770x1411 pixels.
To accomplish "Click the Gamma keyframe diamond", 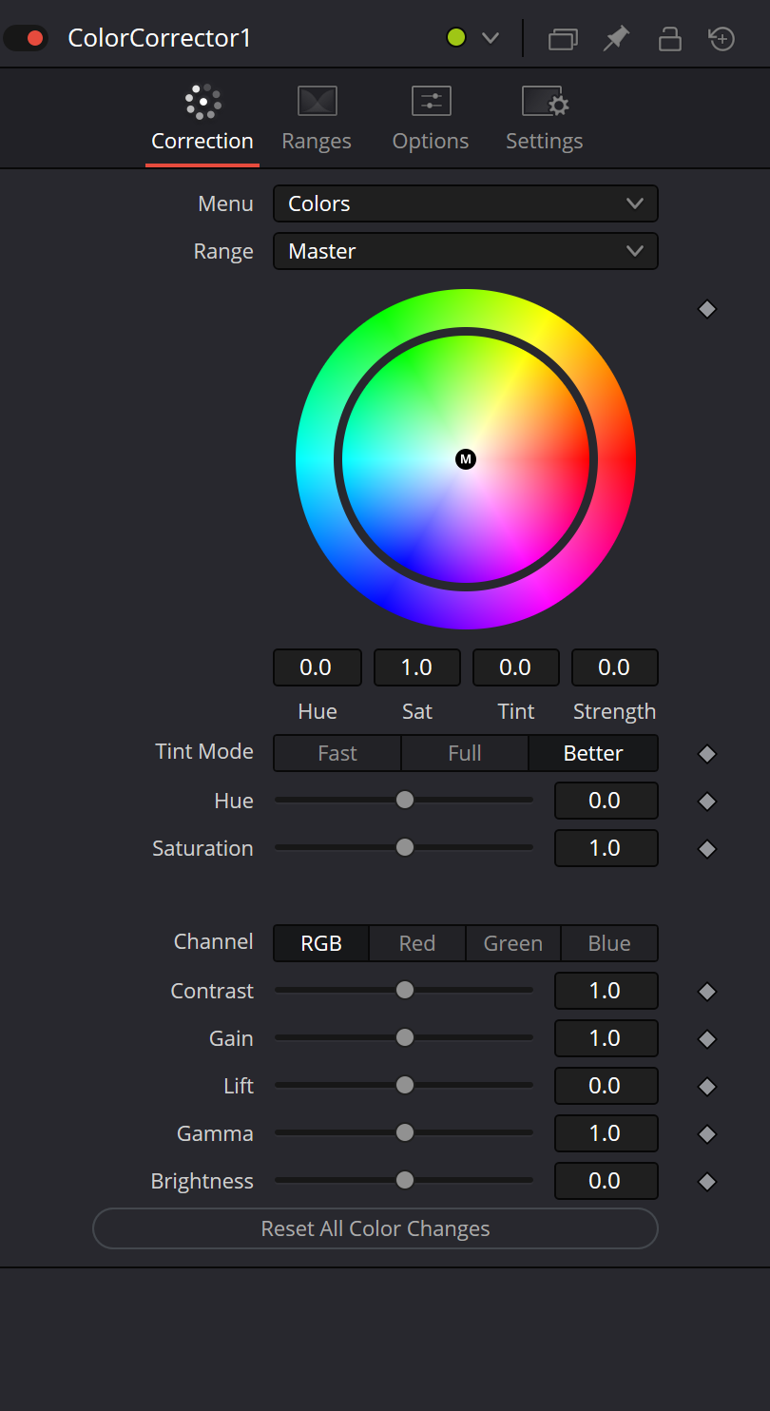I will (x=706, y=1134).
